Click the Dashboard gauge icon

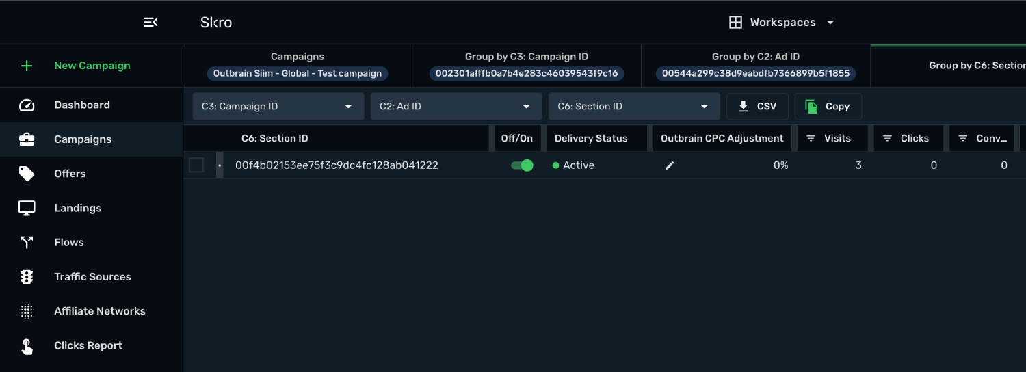pyautogui.click(x=27, y=105)
